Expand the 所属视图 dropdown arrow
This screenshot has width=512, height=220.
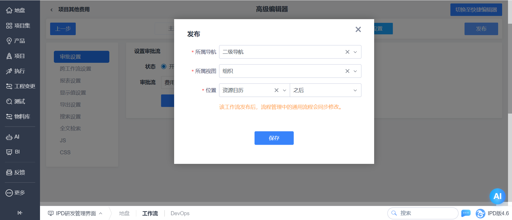coord(355,71)
